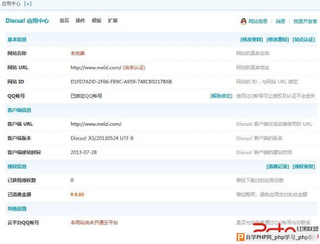Click the 网站 ID row label
The image size is (320, 244).
[16, 82]
